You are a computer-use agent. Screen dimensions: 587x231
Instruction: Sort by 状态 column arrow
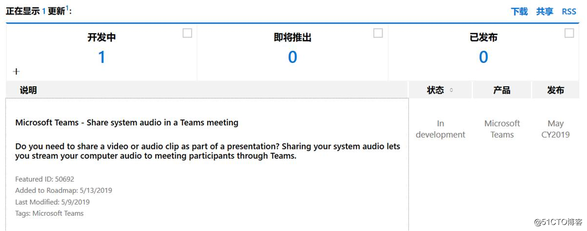[x=451, y=90]
